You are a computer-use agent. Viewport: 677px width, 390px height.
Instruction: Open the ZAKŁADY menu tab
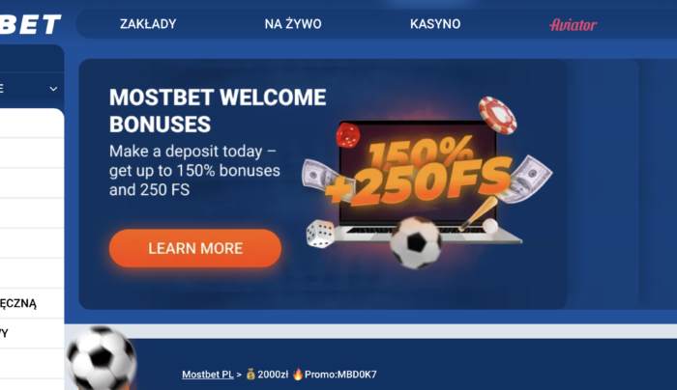(148, 24)
